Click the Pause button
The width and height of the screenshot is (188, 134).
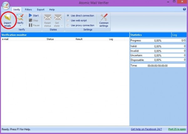pyautogui.click(x=34, y=25)
